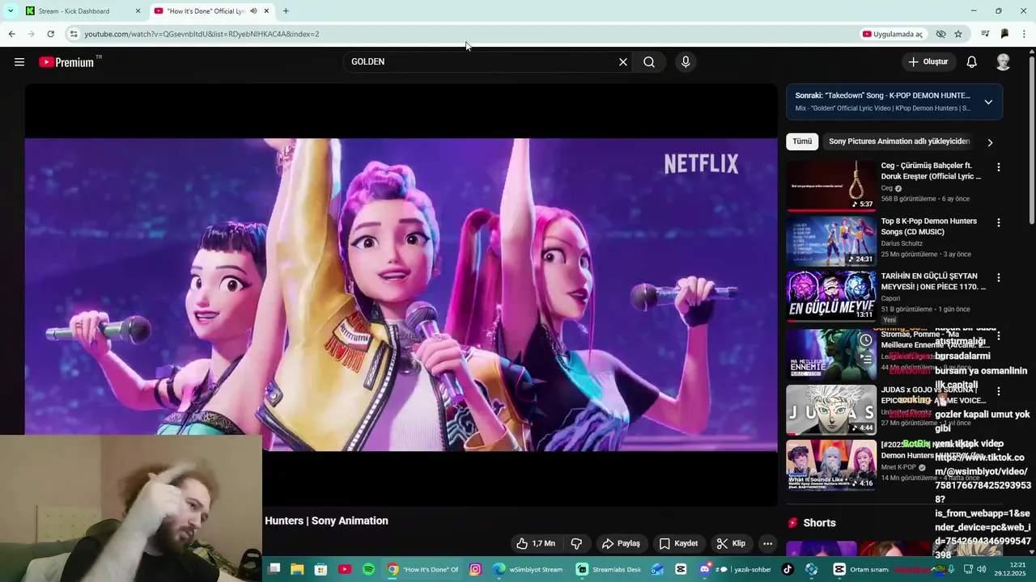Create a clip with Klip button
Image resolution: width=1036 pixels, height=582 pixels.
pos(731,543)
